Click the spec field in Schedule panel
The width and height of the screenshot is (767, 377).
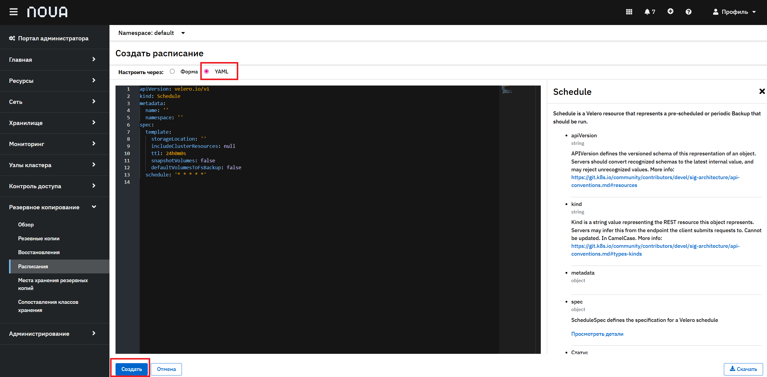[x=577, y=302]
